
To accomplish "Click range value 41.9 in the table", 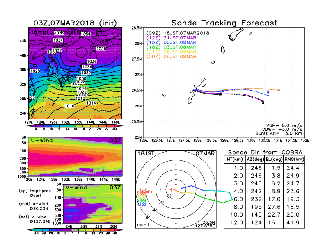I will [293, 223].
